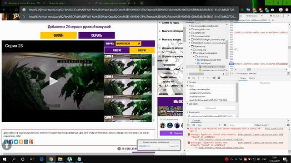
Task: Toggle the videoas.php breakpoint checkbox
Action: pos(189,116)
